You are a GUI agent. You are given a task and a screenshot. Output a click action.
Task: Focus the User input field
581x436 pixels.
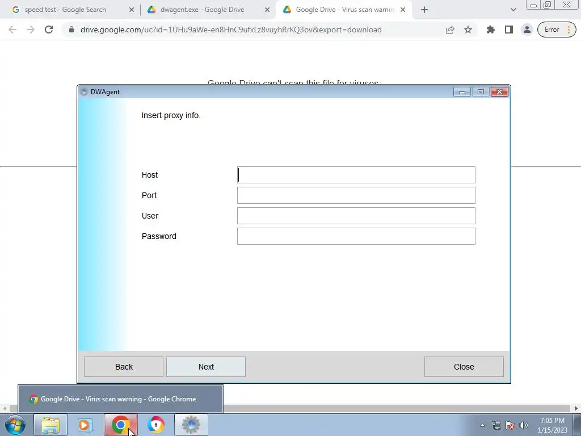(356, 216)
